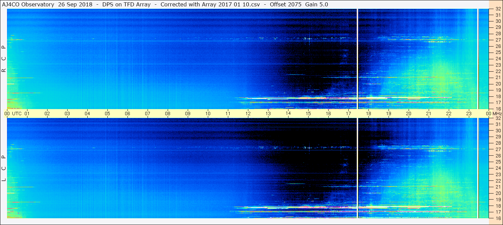Click the 26 MHz label on LCP frequency axis
Screen dimensions: 503x225
tap(498, 156)
